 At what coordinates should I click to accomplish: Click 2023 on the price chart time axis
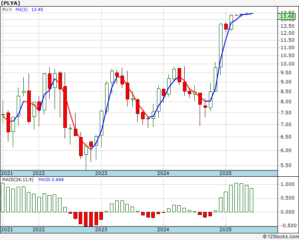coord(101,173)
